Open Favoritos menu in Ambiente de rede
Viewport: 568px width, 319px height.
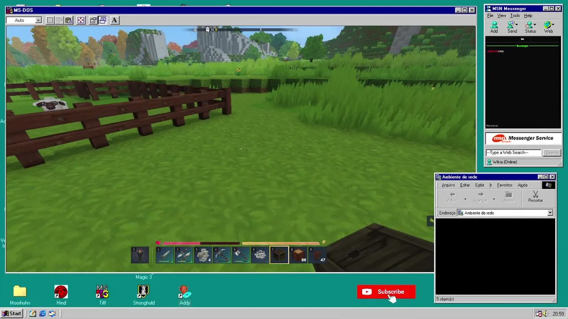coord(505,185)
